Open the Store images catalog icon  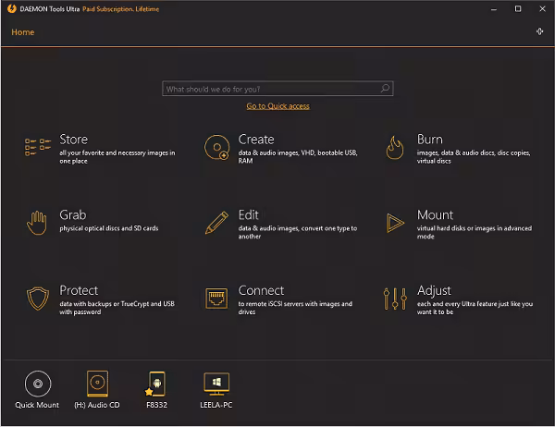click(37, 146)
